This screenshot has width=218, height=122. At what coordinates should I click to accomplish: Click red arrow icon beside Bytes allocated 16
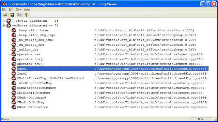9,21
